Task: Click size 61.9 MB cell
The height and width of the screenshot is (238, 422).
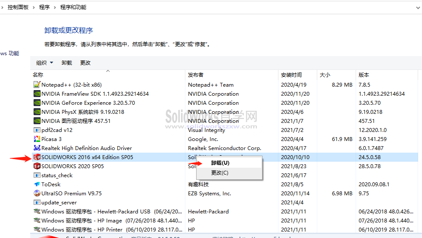Action: point(342,139)
